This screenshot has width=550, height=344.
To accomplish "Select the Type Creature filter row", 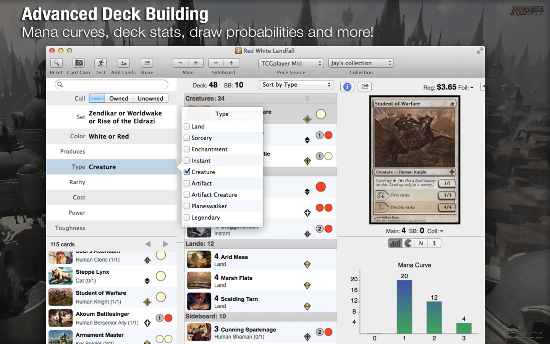I will (x=111, y=167).
